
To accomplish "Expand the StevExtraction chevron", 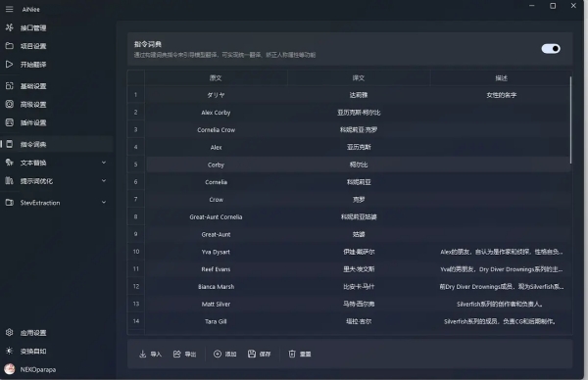I will coord(104,203).
